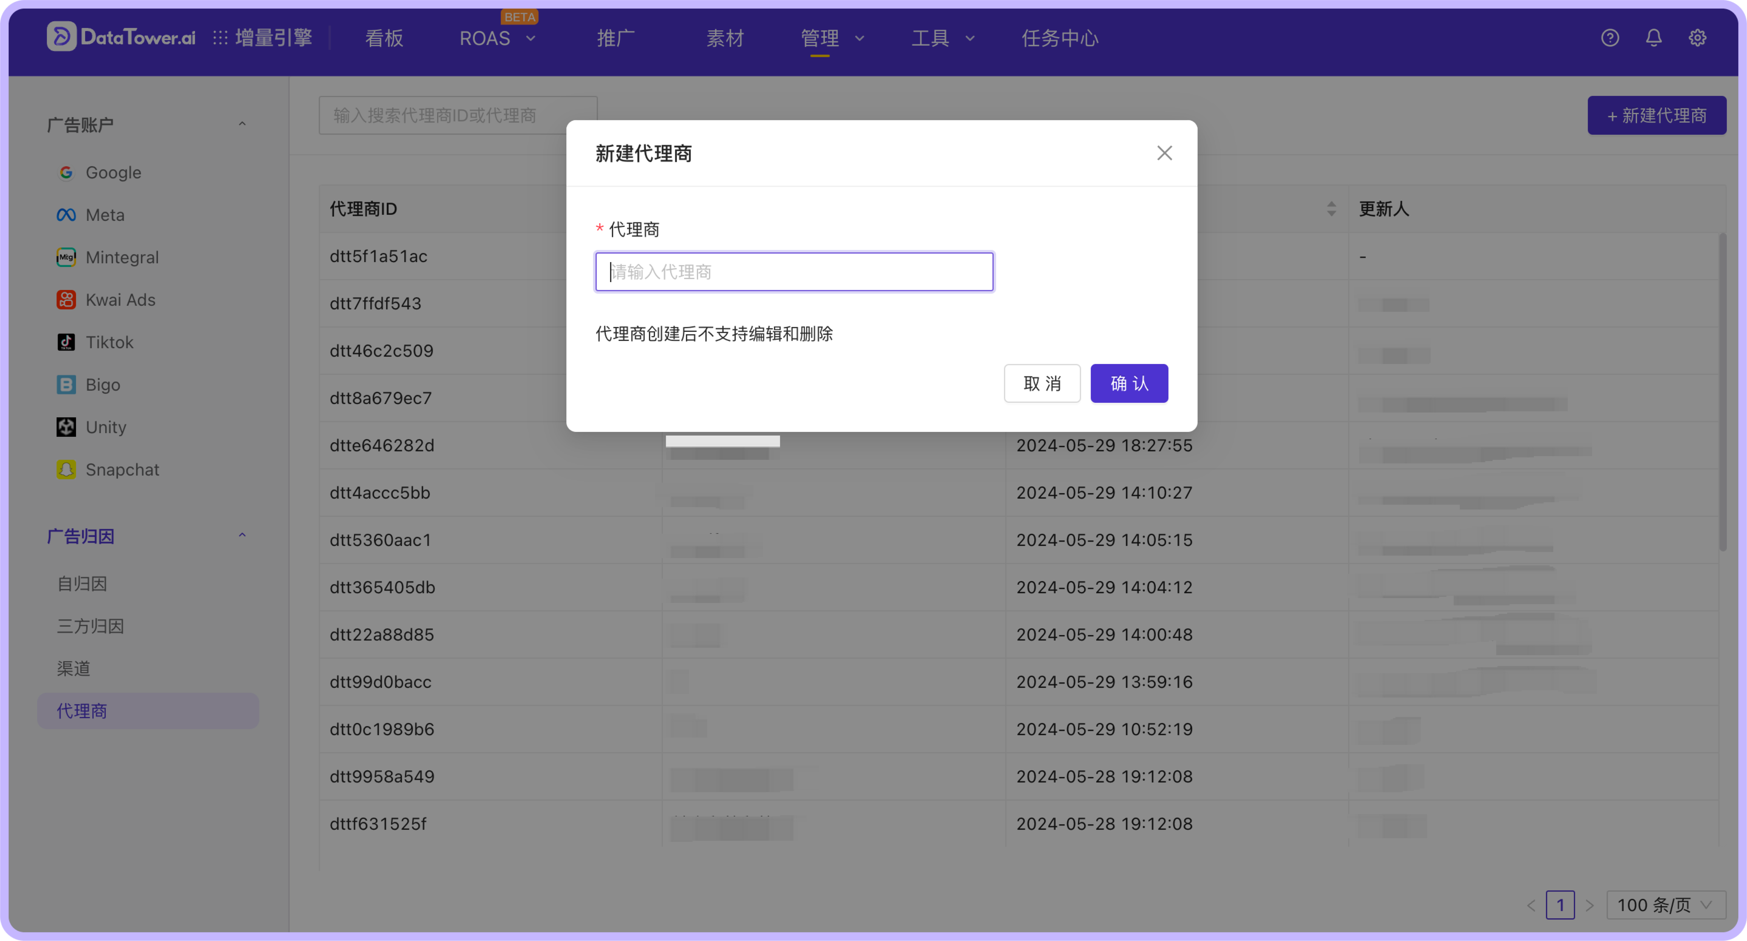The height and width of the screenshot is (941, 1747).
Task: Click the 代理商ID column header
Action: 364,209
